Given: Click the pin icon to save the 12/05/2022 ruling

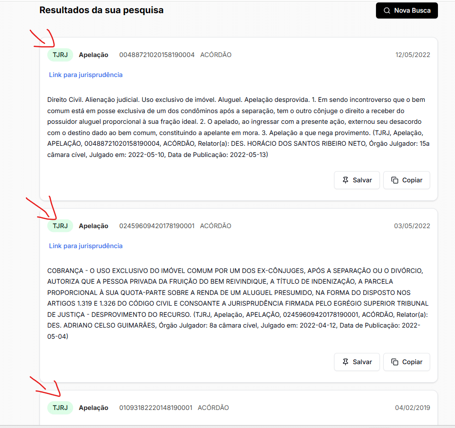Looking at the screenshot, I should (345, 180).
